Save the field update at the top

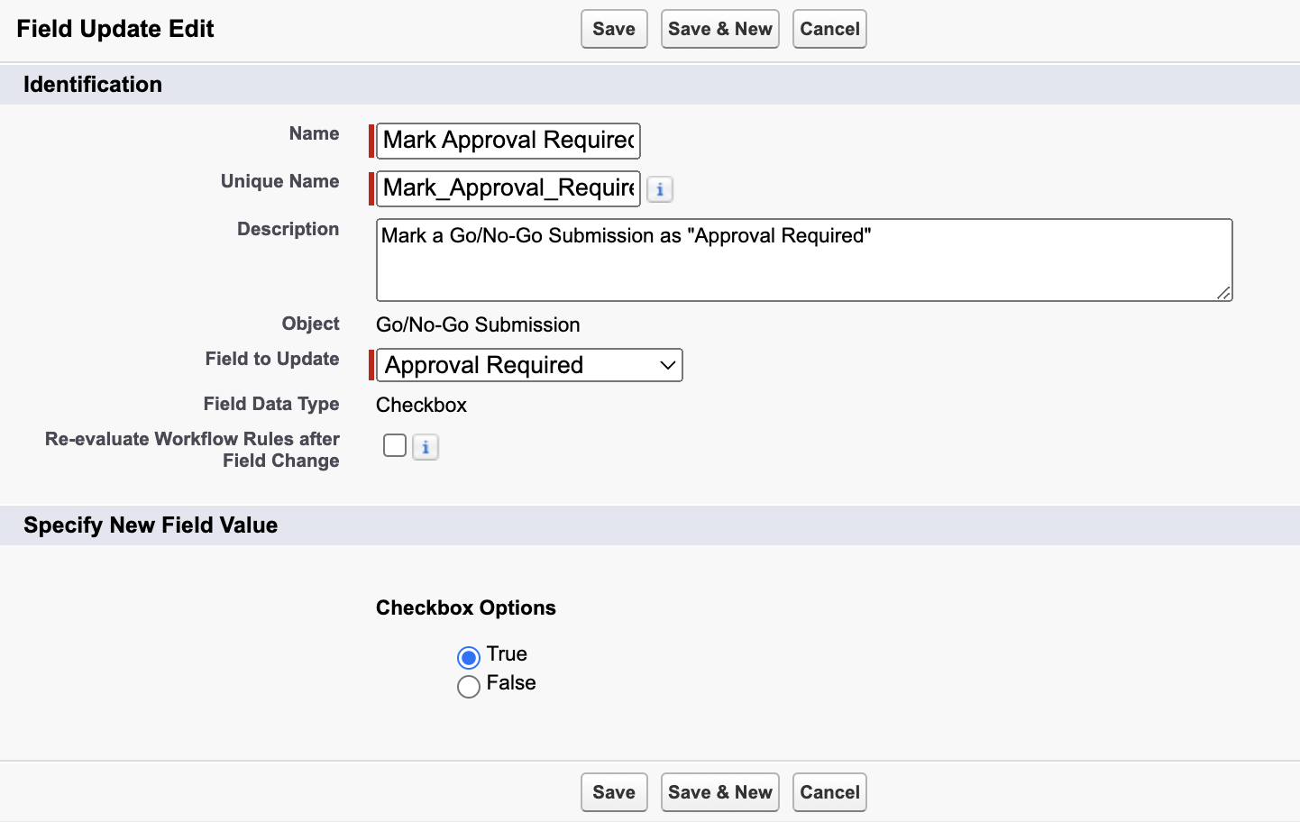tap(614, 29)
